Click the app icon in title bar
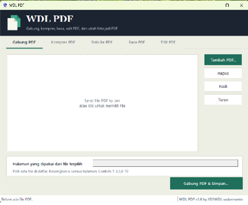 pos(5,5)
